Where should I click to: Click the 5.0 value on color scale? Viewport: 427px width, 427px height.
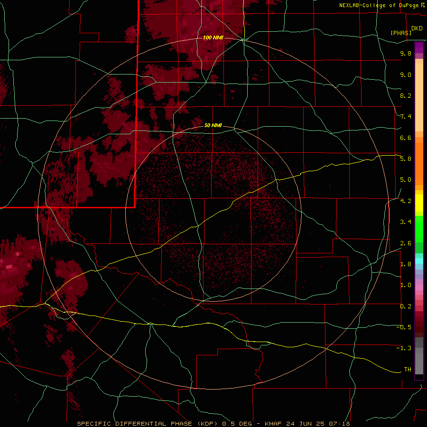point(406,180)
